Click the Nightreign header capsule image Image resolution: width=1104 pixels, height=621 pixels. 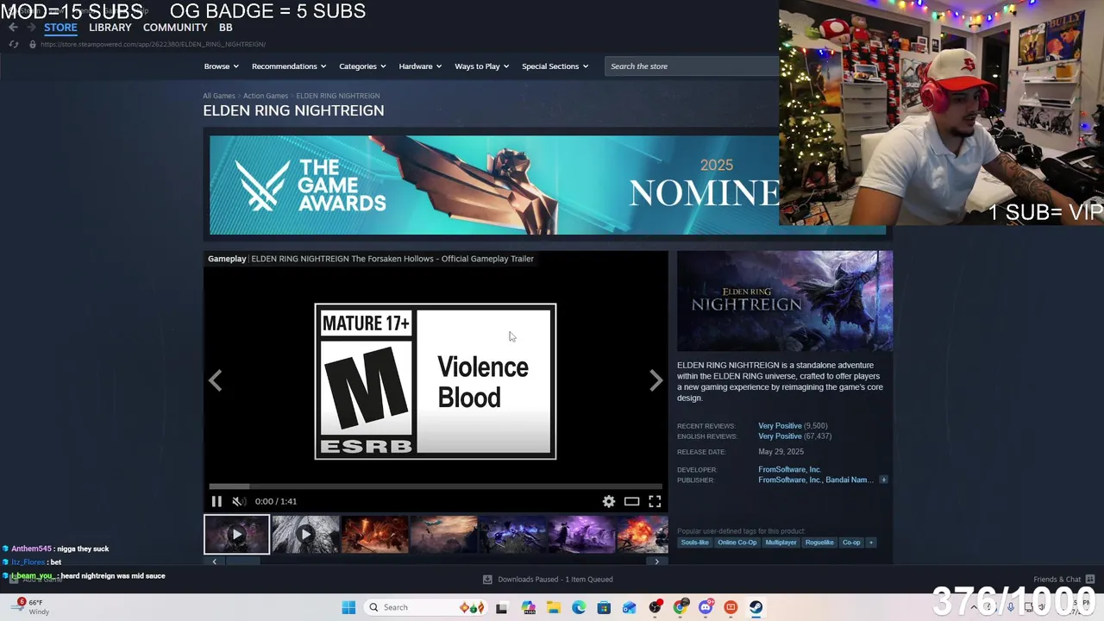tap(785, 301)
